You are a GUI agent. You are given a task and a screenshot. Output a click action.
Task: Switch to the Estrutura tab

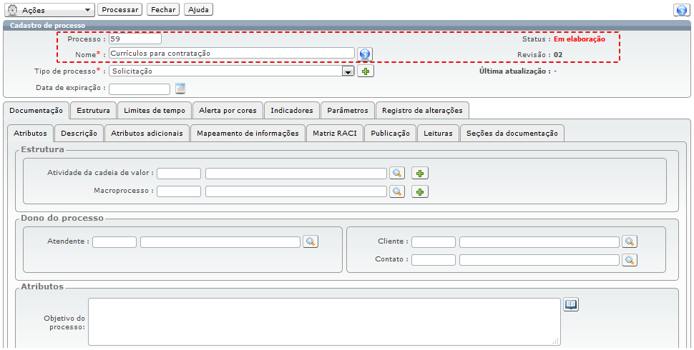(x=93, y=111)
